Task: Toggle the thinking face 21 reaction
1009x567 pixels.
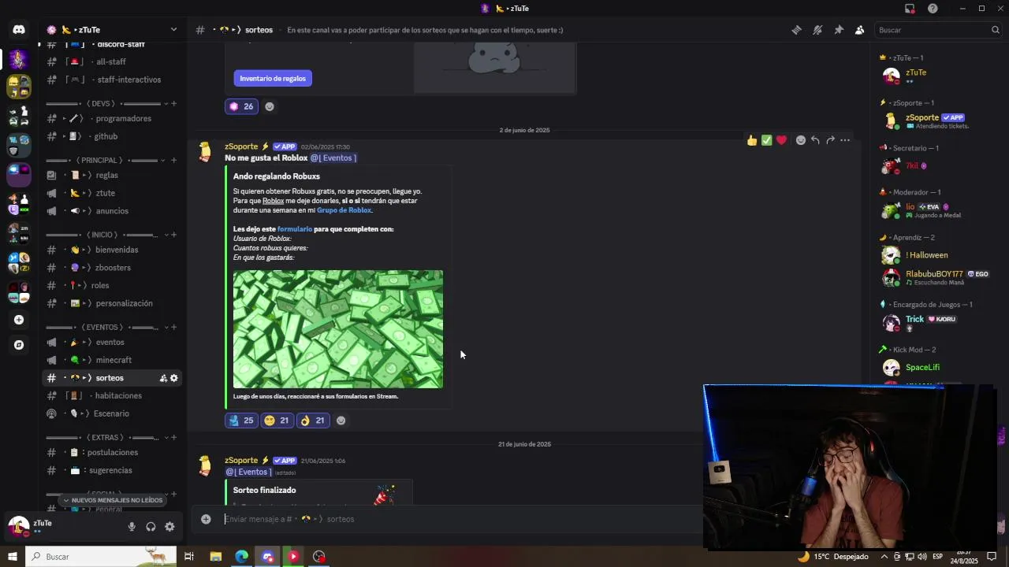Action: [277, 421]
